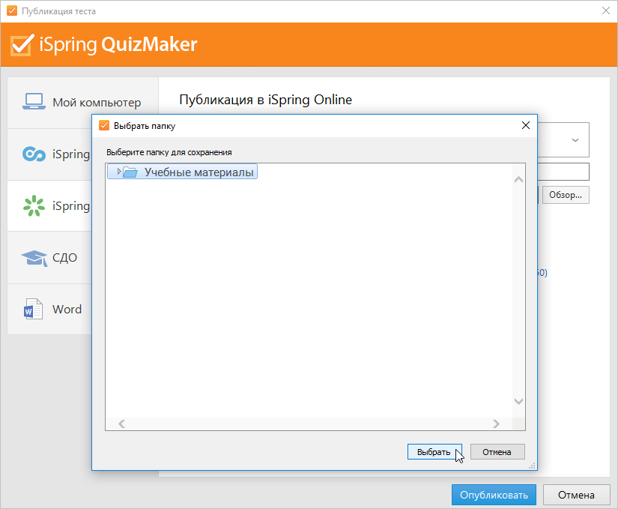Click the folder list scroll up arrow
Screen dimensions: 618x509
click(518, 180)
